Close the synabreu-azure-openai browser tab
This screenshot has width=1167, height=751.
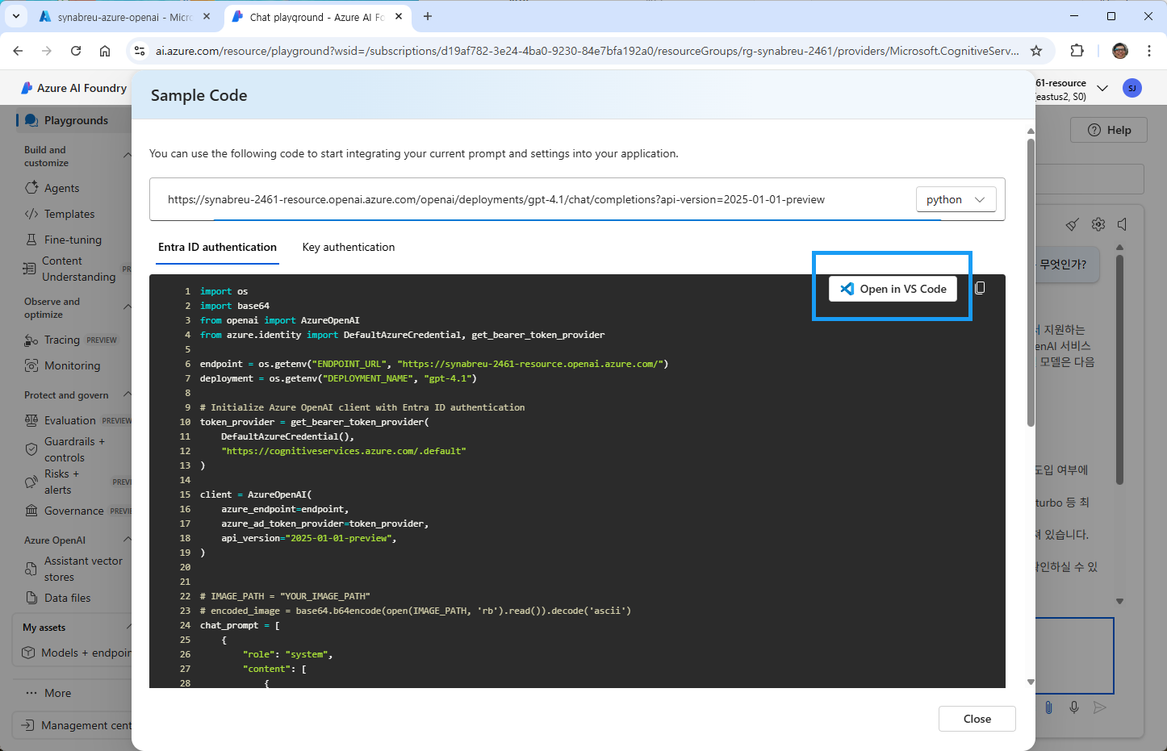tap(207, 17)
